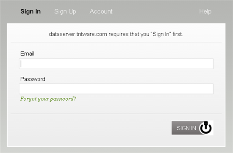Click Help at the top right

(205, 11)
